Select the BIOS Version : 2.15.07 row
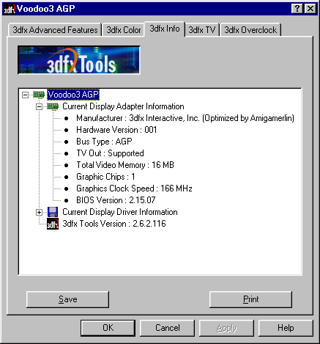The image size is (320, 344). tap(116, 200)
